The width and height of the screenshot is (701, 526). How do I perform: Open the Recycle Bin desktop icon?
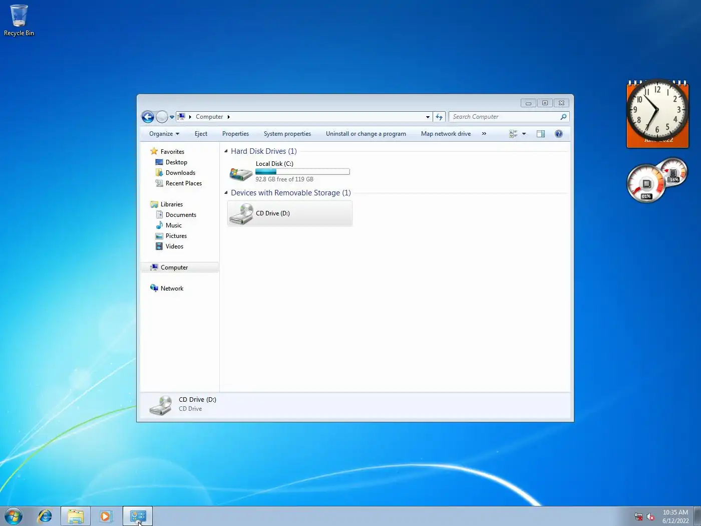click(19, 21)
